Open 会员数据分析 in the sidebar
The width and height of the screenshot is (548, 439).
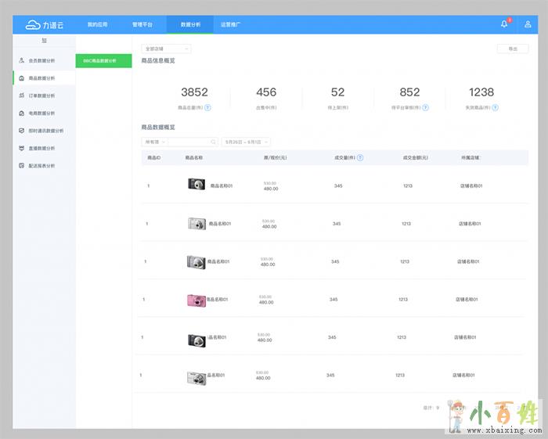click(x=41, y=60)
